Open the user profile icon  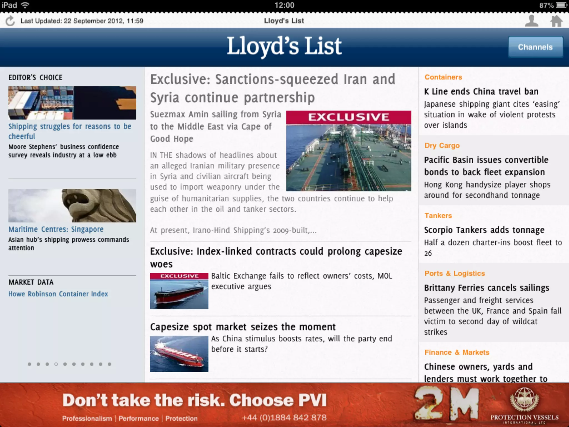click(531, 21)
